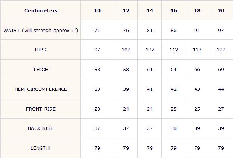This screenshot has height=159, width=234.
Task: Select hips value 102 for size 12
Action: coord(126,50)
